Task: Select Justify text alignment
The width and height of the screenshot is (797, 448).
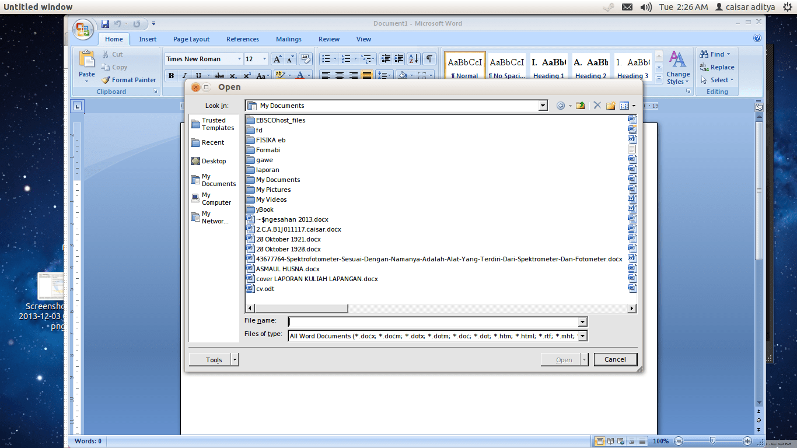Action: coord(366,75)
